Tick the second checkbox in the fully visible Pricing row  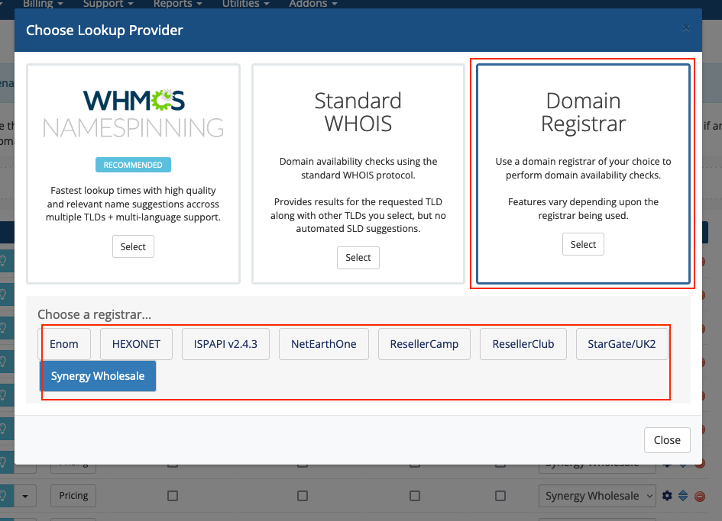tap(303, 496)
